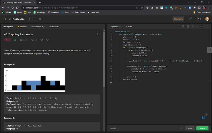Open the Editorial tab
Screen dimensions: 212x133
[22, 27]
